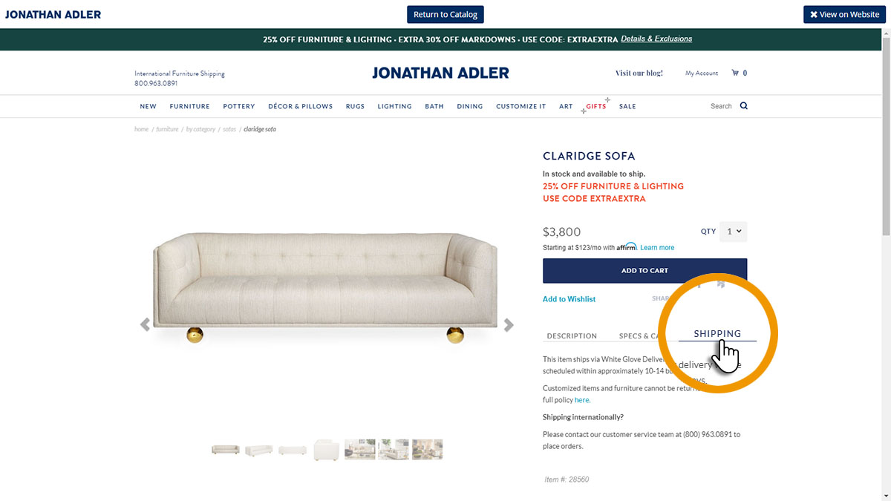The width and height of the screenshot is (891, 501).
Task: Open the Gifts menu item
Action: [x=595, y=106]
